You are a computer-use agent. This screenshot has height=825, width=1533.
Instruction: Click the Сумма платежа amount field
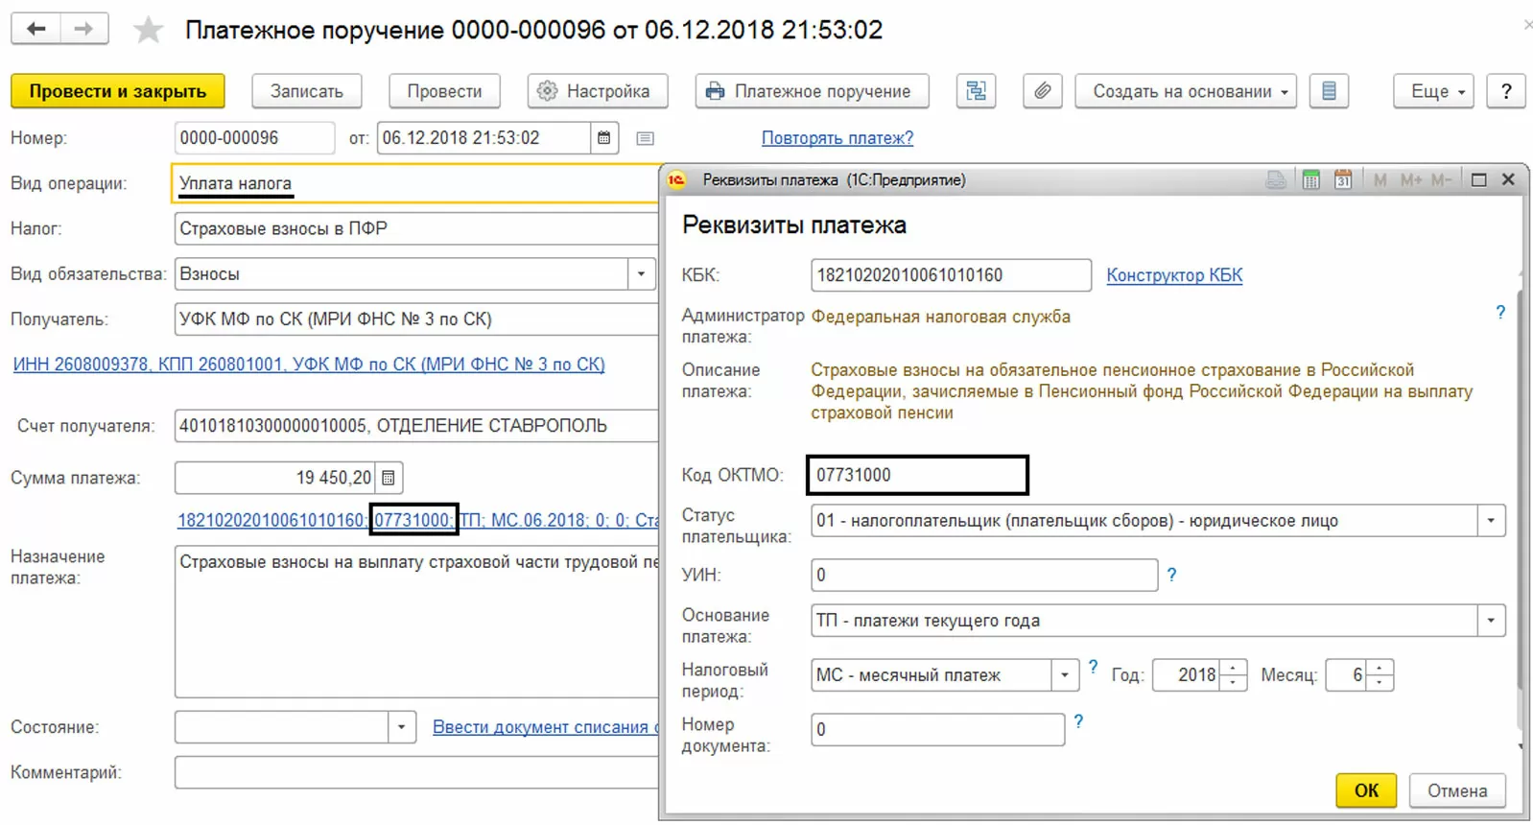[x=275, y=478]
